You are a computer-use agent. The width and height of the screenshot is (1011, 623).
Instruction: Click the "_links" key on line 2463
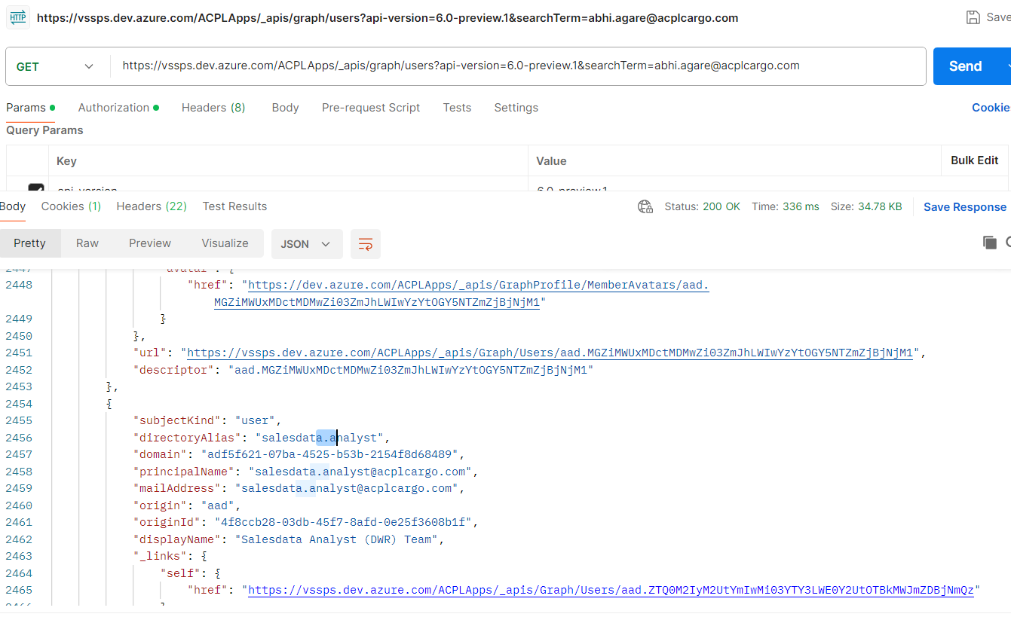[160, 556]
